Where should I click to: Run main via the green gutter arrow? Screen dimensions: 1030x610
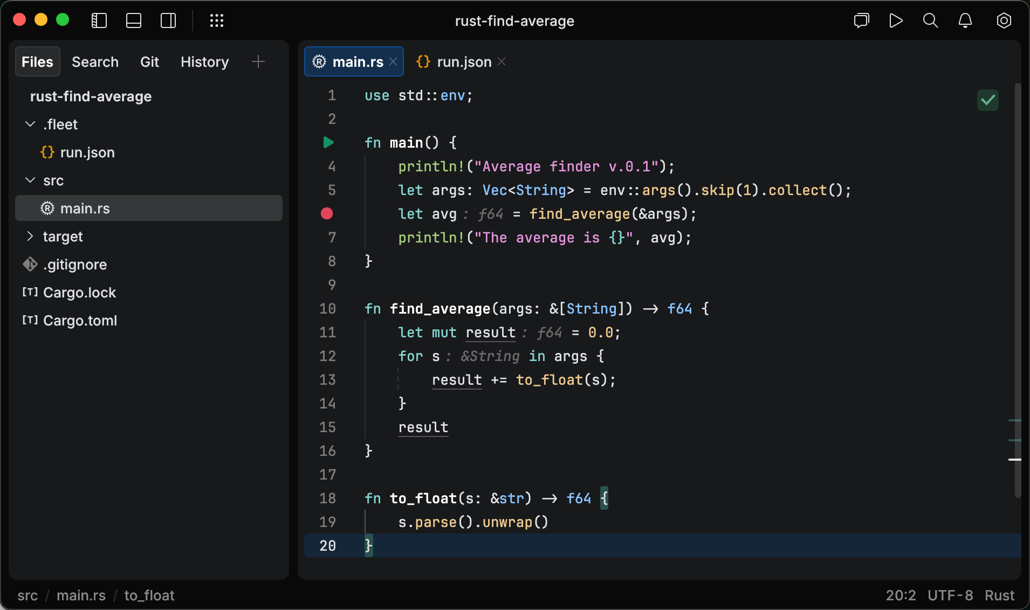328,142
